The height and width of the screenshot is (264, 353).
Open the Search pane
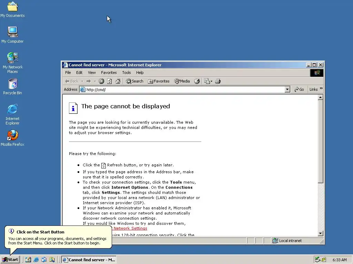(x=135, y=81)
